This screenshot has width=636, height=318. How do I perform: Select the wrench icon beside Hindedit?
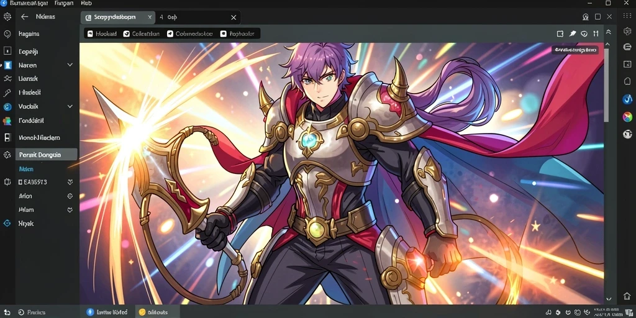point(7,93)
